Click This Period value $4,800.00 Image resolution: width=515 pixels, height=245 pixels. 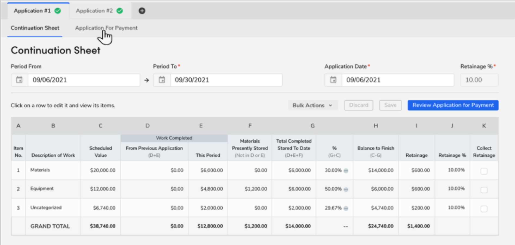point(211,189)
